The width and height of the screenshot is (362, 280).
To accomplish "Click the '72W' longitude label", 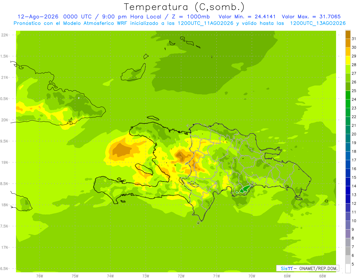I will (x=181, y=276).
